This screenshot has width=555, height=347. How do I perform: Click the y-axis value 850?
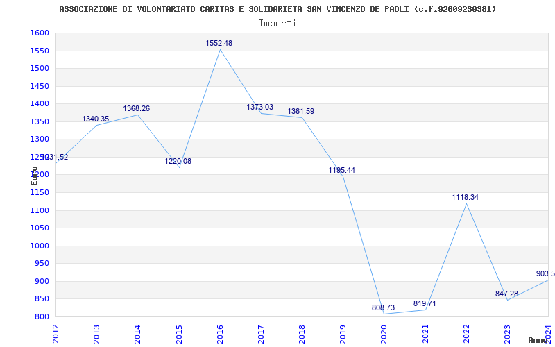click(42, 299)
